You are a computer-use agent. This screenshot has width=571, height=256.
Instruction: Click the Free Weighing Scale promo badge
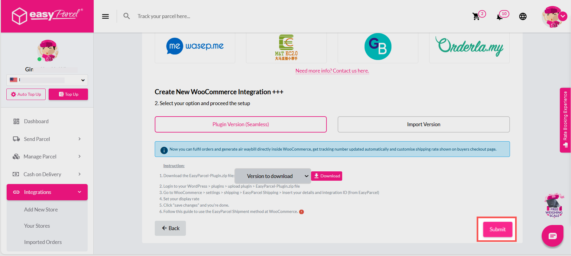click(x=554, y=205)
